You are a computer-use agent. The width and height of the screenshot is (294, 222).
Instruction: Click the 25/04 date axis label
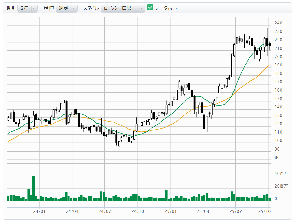point(203,211)
